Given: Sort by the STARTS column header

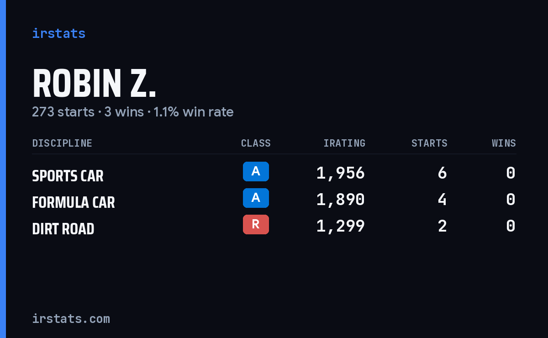Looking at the screenshot, I should tap(429, 143).
